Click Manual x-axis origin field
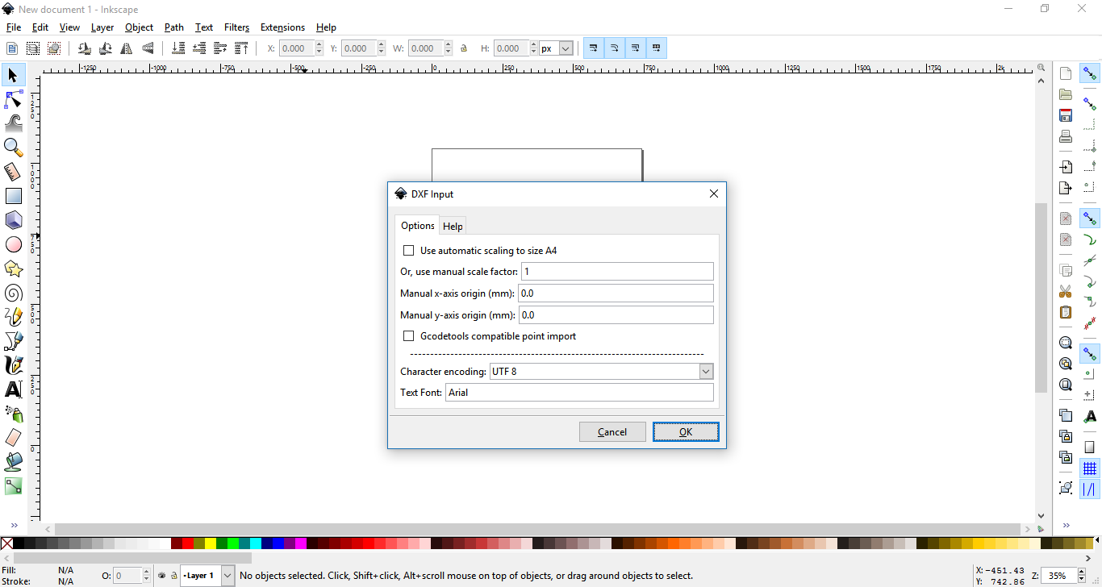Image resolution: width=1102 pixels, height=587 pixels. click(x=616, y=293)
